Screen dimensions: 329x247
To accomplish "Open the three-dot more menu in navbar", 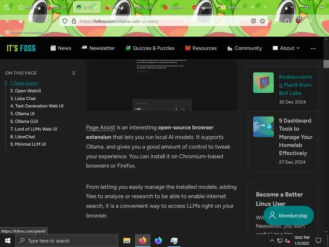I will pyautogui.click(x=313, y=49).
